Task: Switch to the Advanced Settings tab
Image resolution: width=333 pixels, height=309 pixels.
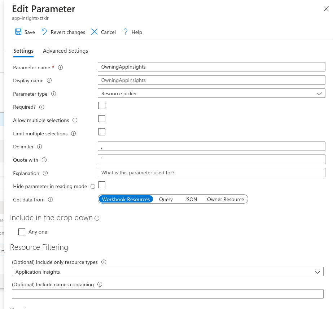Action: click(x=65, y=51)
